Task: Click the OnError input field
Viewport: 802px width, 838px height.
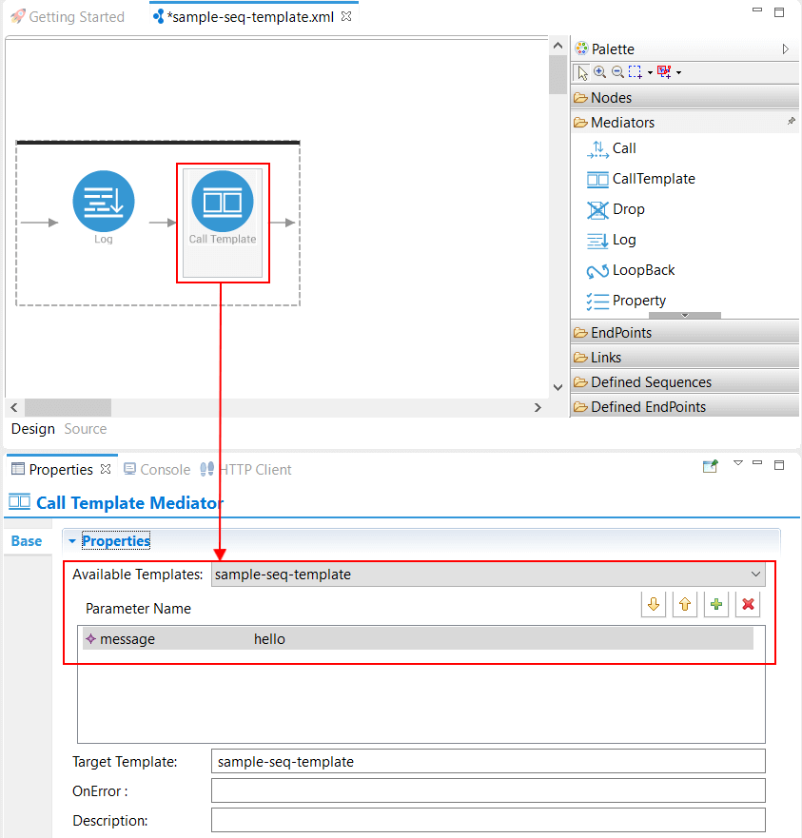Action: click(x=488, y=789)
